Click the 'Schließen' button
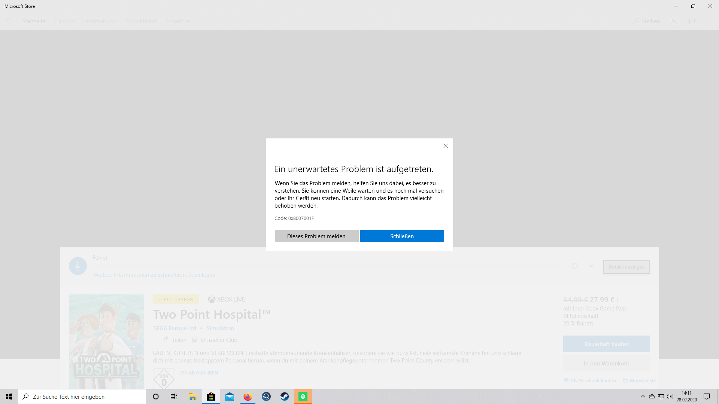 click(402, 236)
